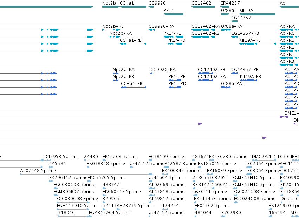Screen dimensions: 299x218
Task: Select the Npc2b-PA protein label
Action: click(x=124, y=70)
